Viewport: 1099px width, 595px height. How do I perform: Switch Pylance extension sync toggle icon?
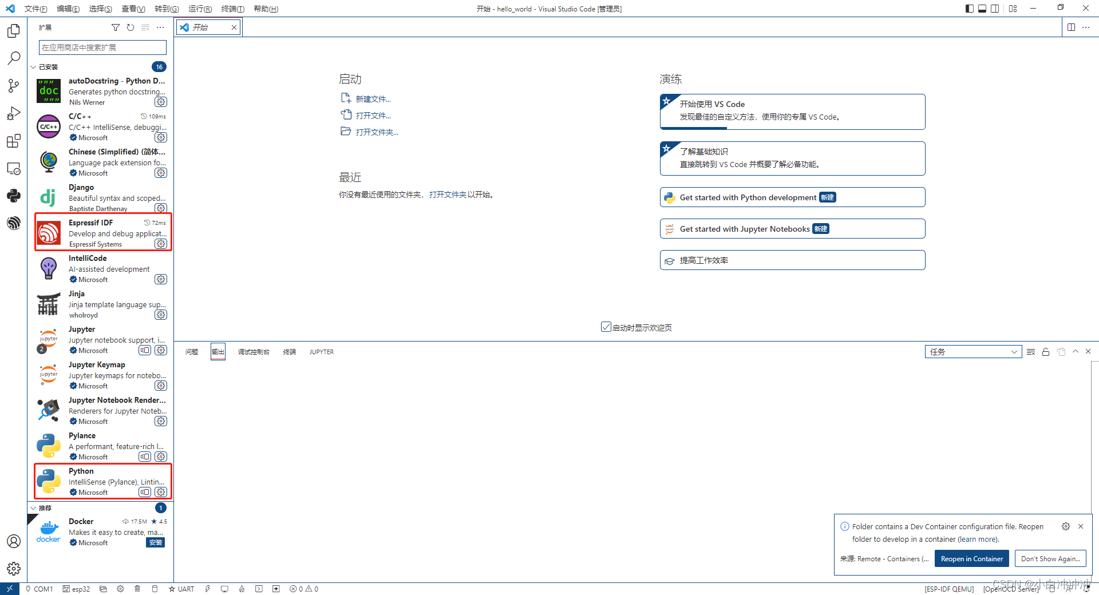pyautogui.click(x=145, y=457)
